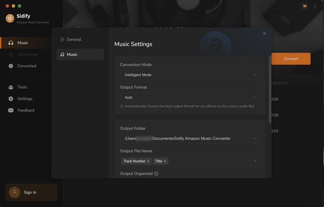Switch to the General settings tab
The image size is (324, 207).
click(x=80, y=39)
